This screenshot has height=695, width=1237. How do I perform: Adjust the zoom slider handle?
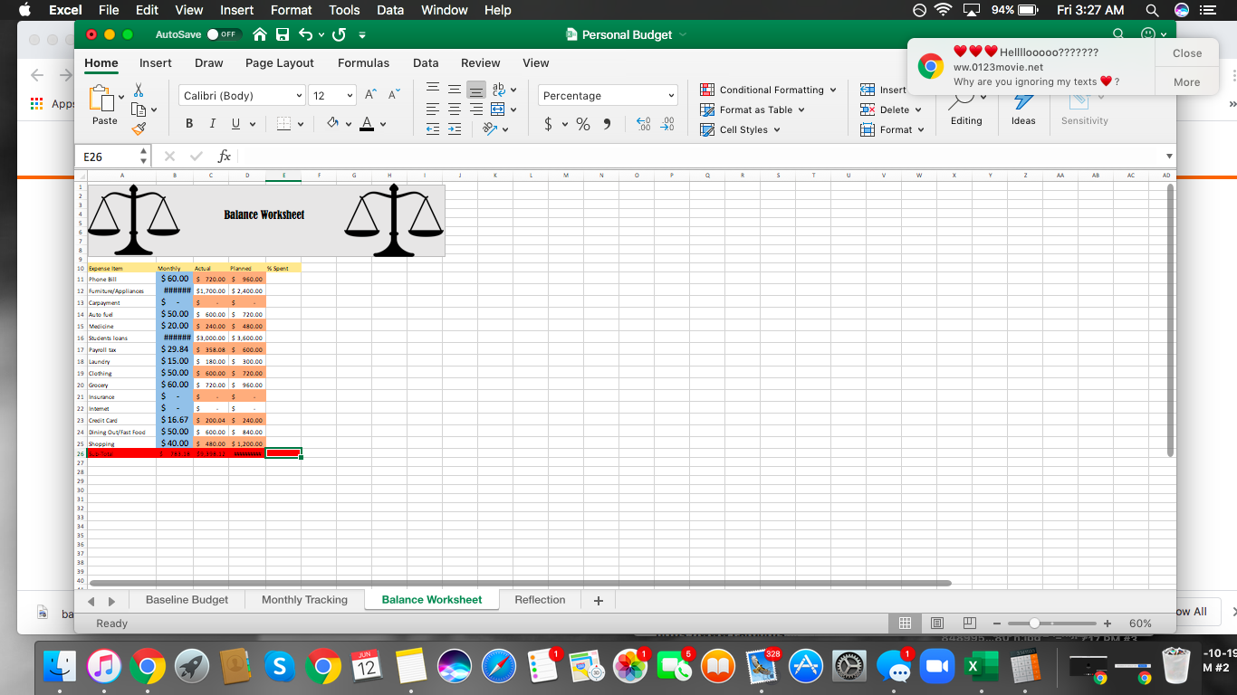coord(1034,624)
